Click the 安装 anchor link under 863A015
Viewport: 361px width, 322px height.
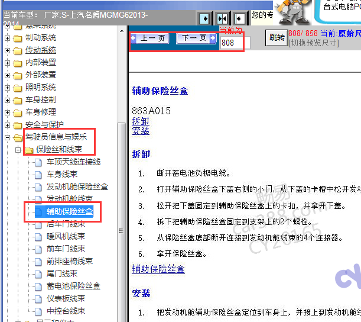(141, 131)
